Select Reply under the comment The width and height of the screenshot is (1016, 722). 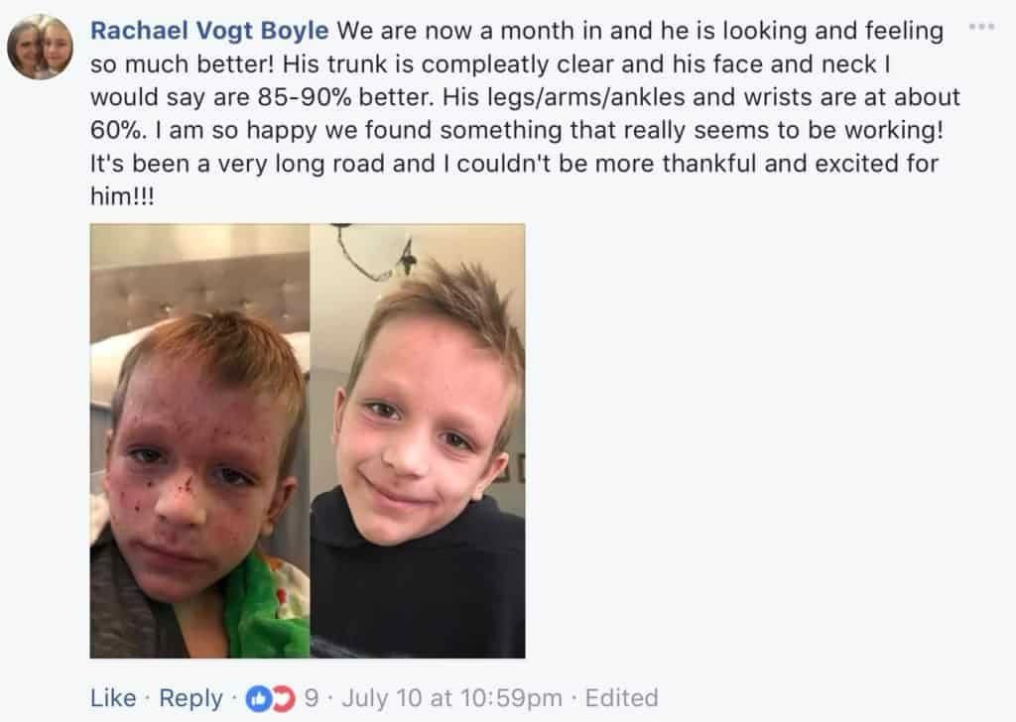[x=190, y=699]
